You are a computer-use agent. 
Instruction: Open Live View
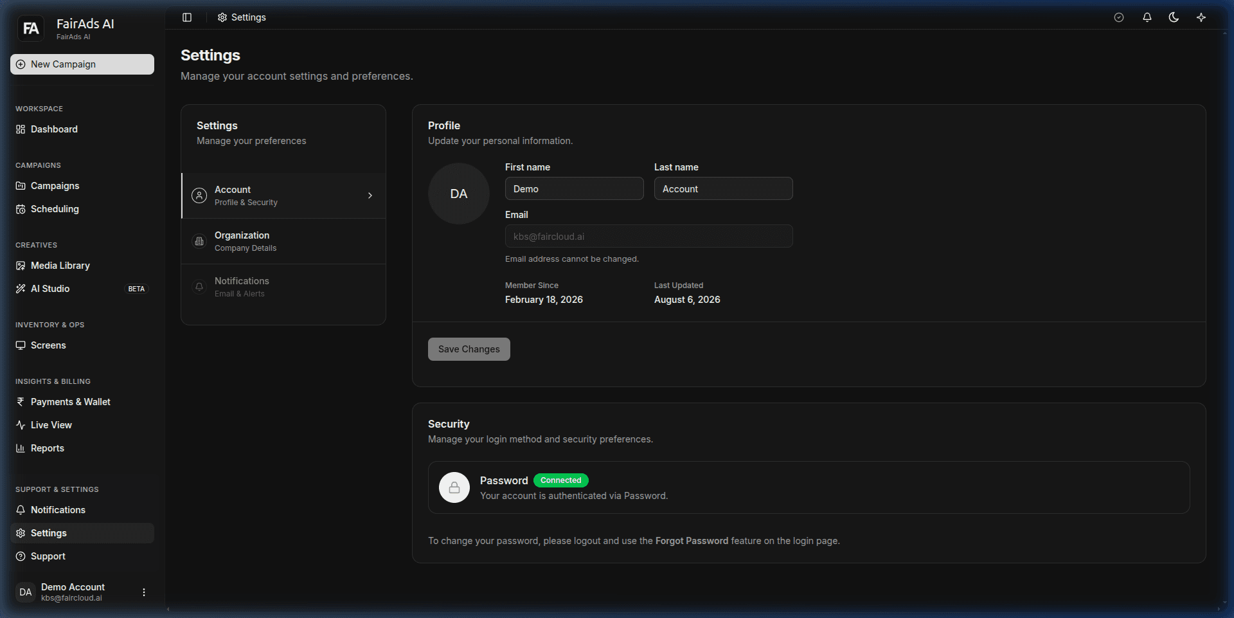(82, 425)
